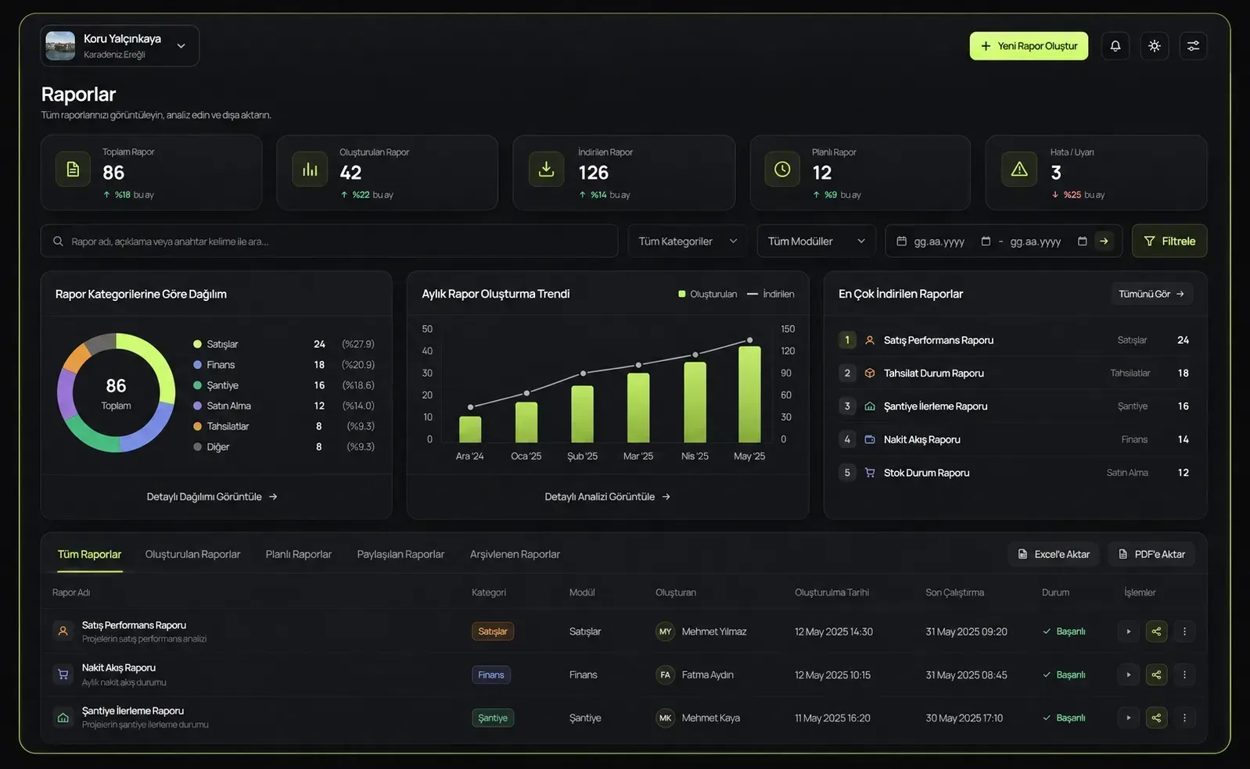Open the Koru Yalçınkaya account switcher
The height and width of the screenshot is (769, 1250).
tap(120, 46)
